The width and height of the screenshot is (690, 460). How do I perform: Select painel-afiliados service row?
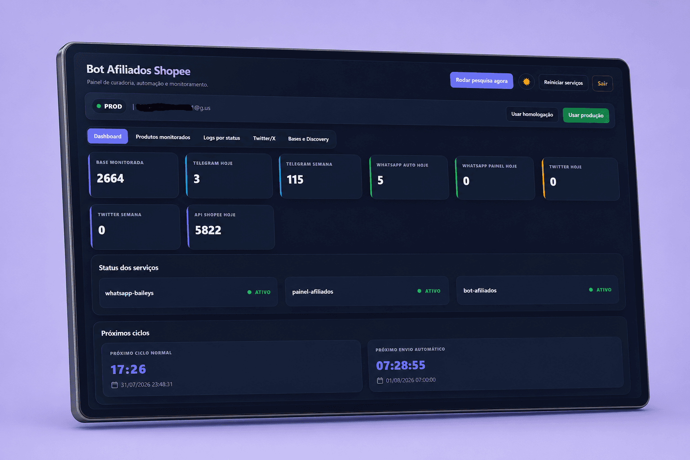tap(367, 291)
